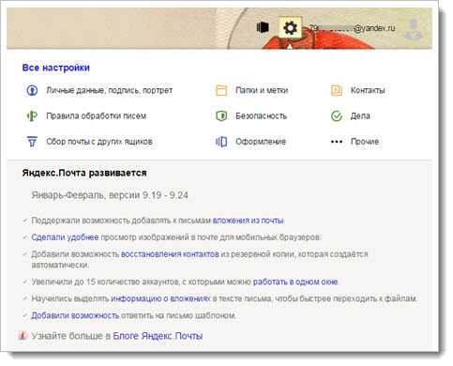The height and width of the screenshot is (366, 453).
Task: Open the Блоге Яндекс.Почты link
Action: tap(158, 336)
